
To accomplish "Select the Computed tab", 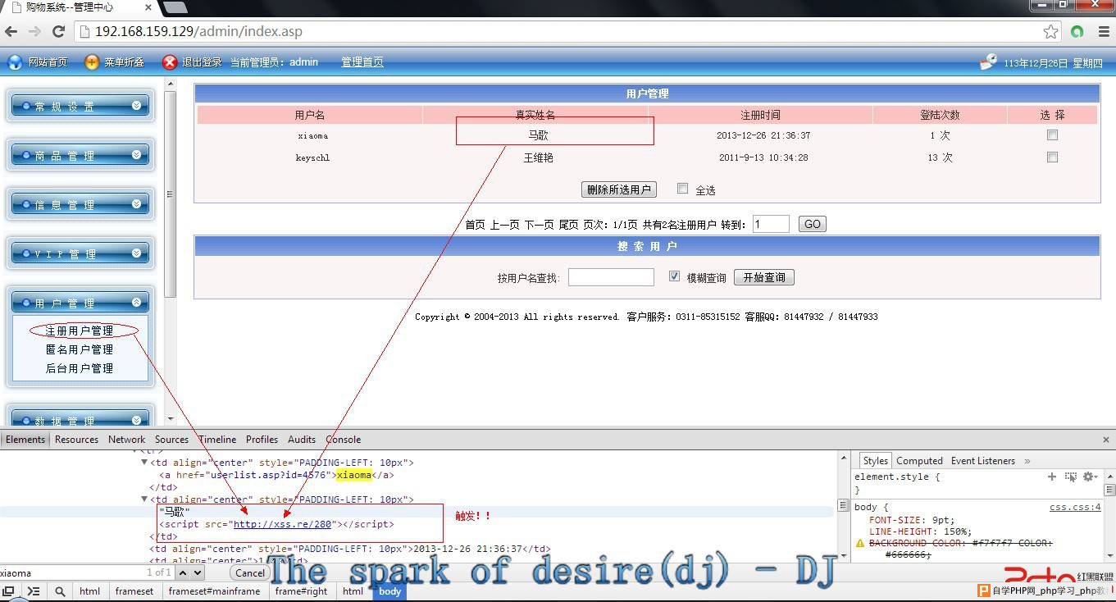I will [919, 461].
